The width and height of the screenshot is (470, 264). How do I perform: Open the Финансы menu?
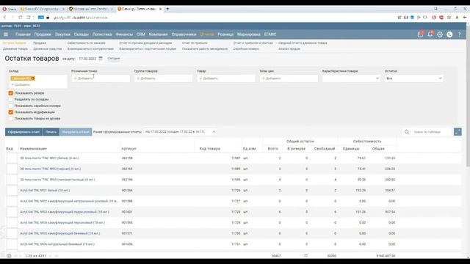point(124,34)
